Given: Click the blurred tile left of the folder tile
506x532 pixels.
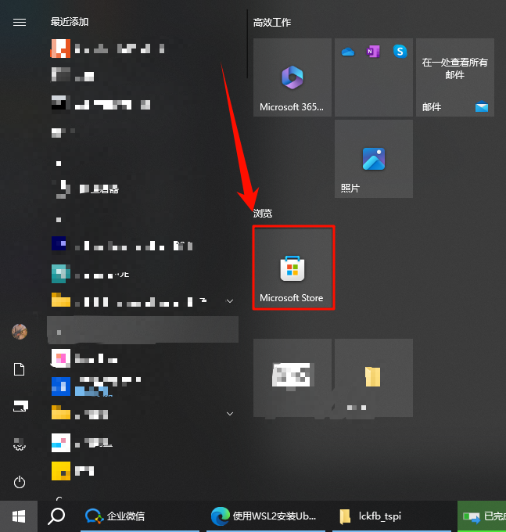Looking at the screenshot, I should click(292, 378).
